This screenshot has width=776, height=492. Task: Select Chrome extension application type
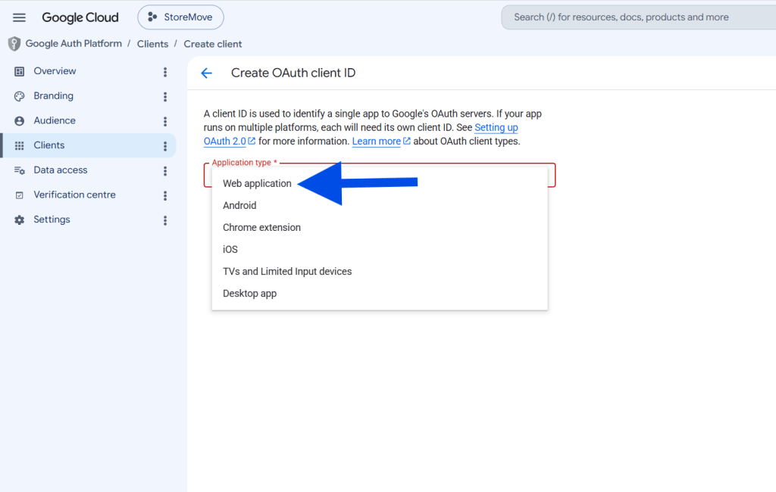click(380, 228)
